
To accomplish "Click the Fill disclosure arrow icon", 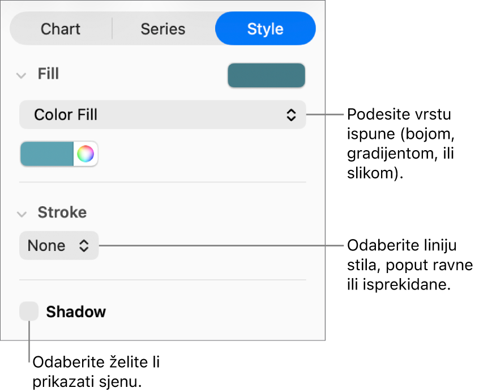I will [22, 74].
